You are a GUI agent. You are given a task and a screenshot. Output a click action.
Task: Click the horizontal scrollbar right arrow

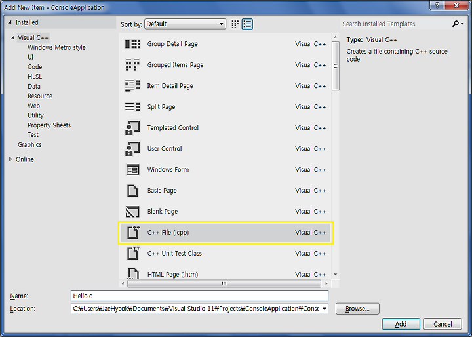click(326, 283)
